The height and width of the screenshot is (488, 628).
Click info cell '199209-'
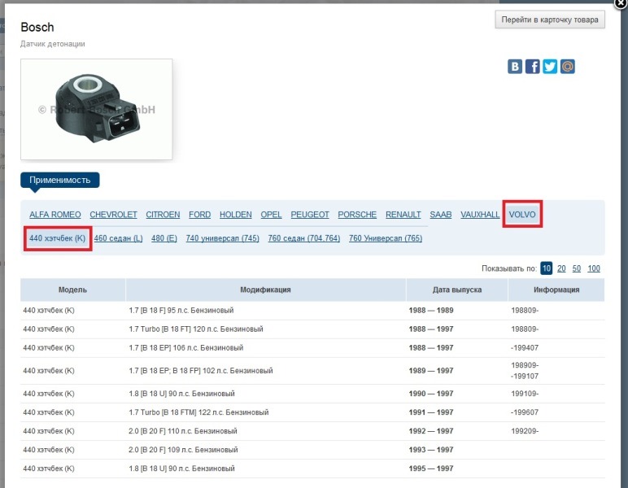525,431
